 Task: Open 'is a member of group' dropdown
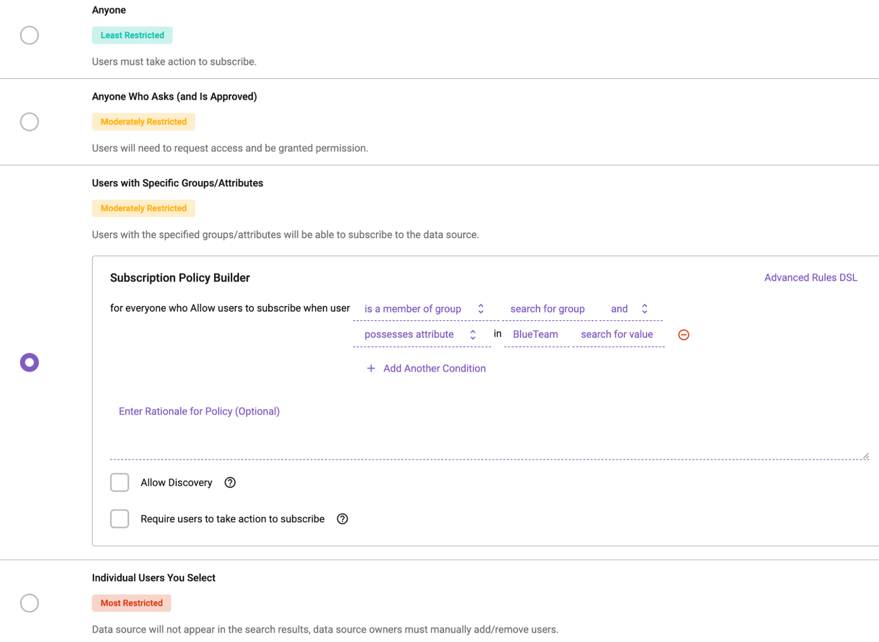[x=425, y=309]
